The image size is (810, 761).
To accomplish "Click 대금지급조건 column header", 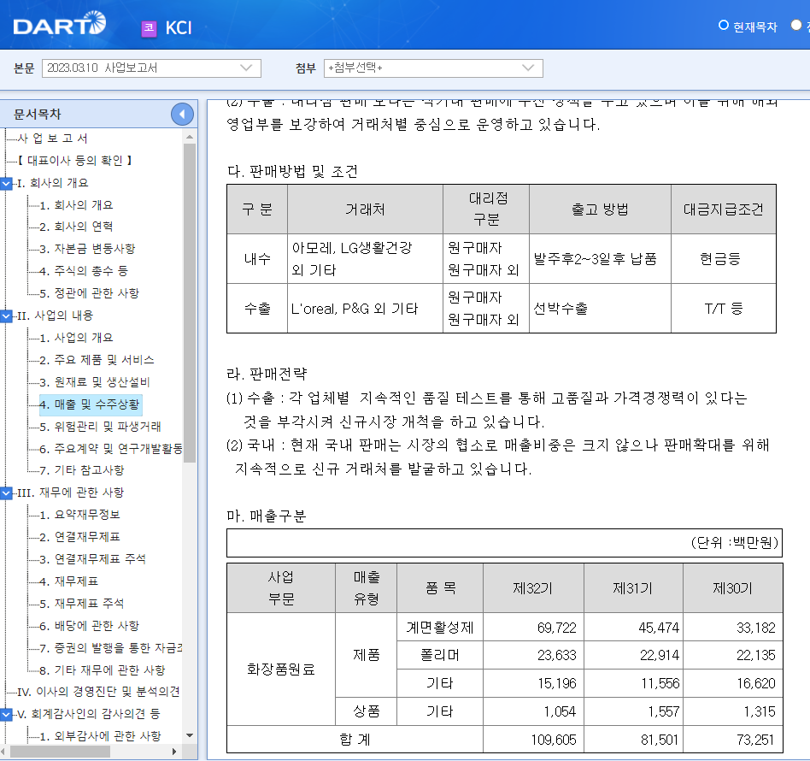I will point(723,209).
